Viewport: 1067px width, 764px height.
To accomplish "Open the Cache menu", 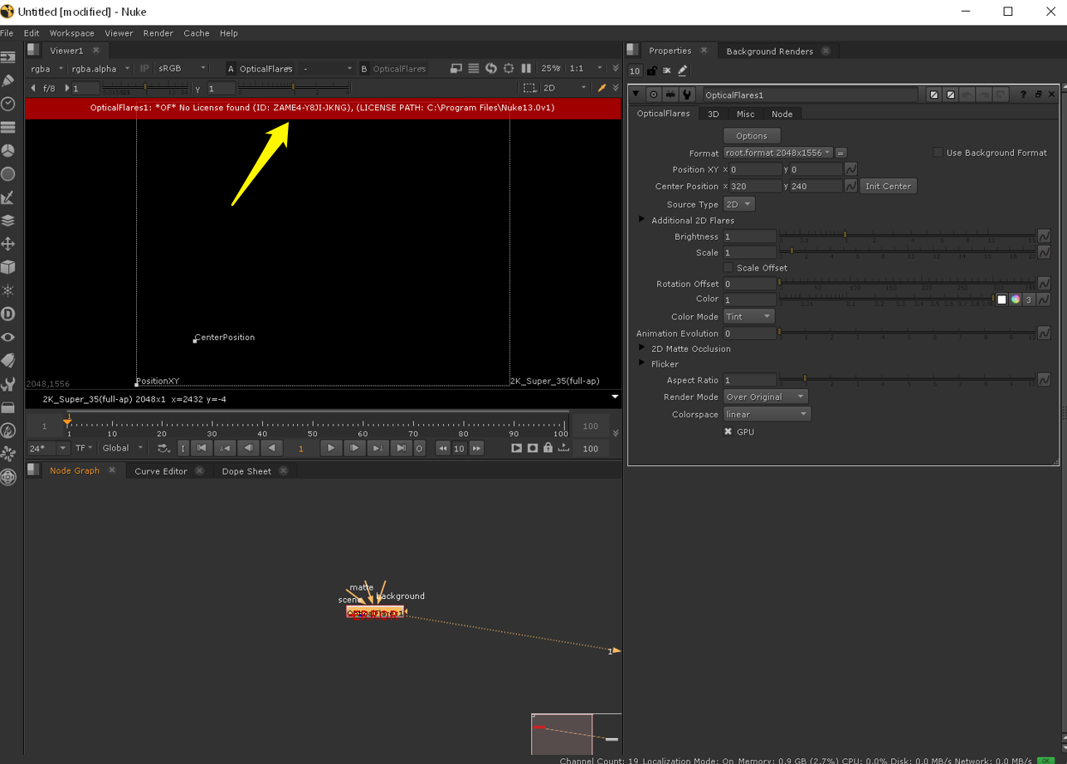I will pyautogui.click(x=196, y=33).
